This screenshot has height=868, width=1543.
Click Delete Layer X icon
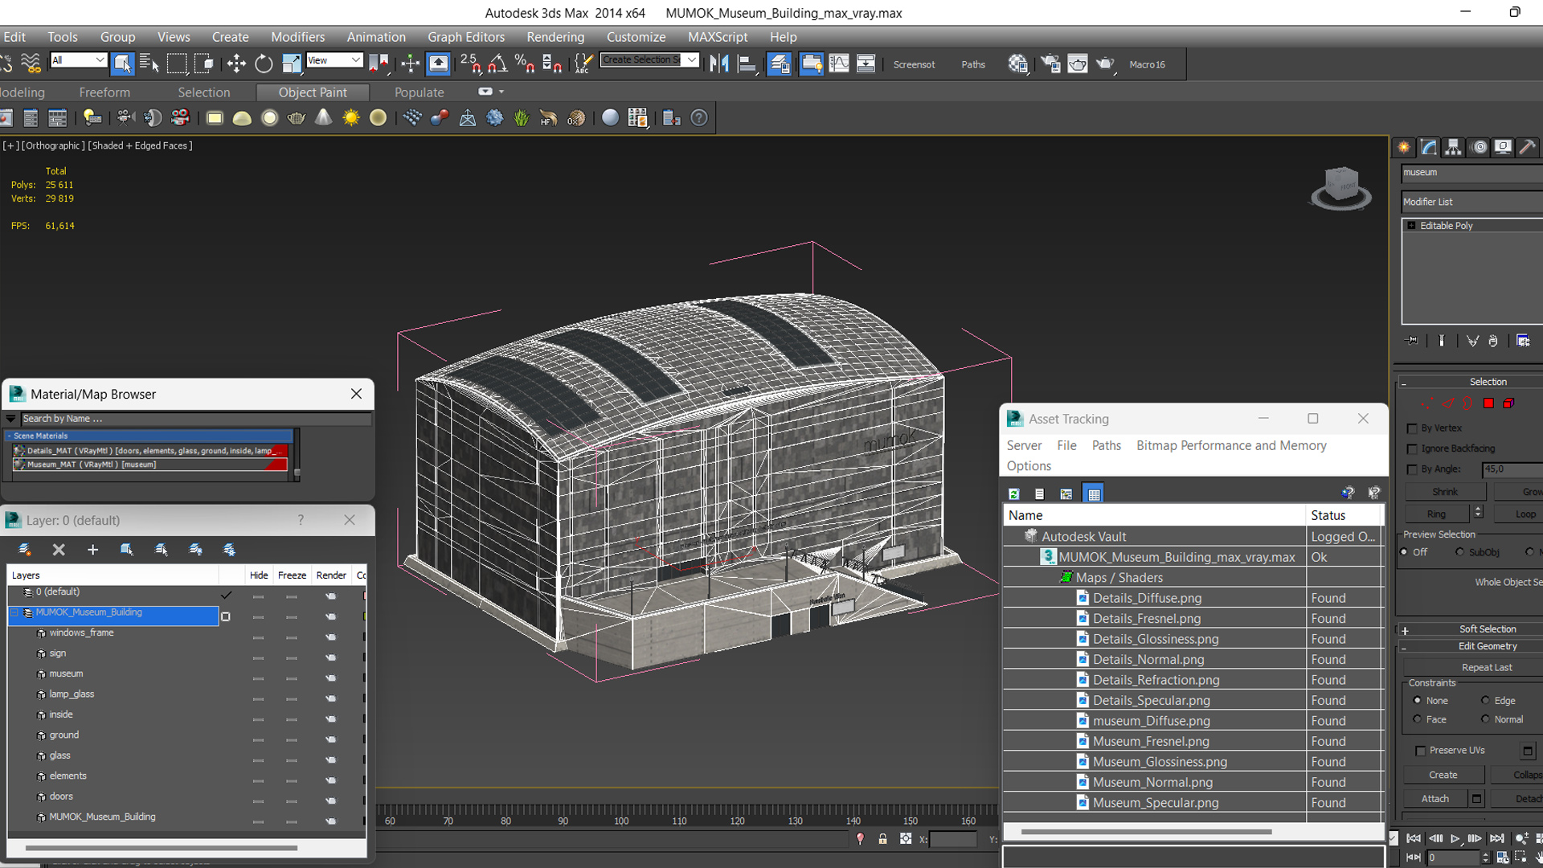tap(59, 550)
